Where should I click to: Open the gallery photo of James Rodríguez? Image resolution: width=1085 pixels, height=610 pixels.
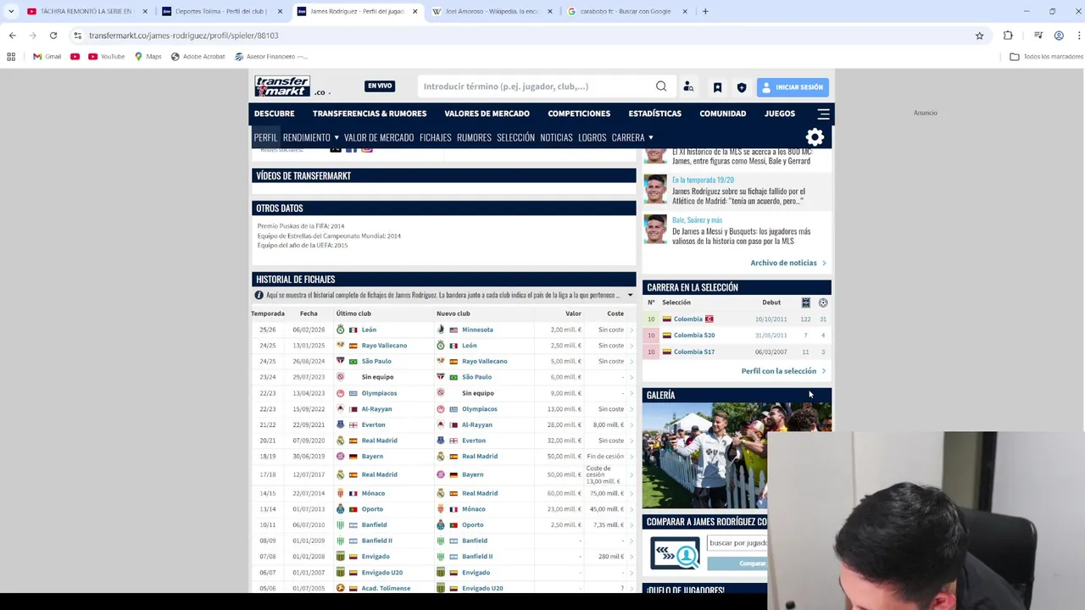pyautogui.click(x=704, y=456)
